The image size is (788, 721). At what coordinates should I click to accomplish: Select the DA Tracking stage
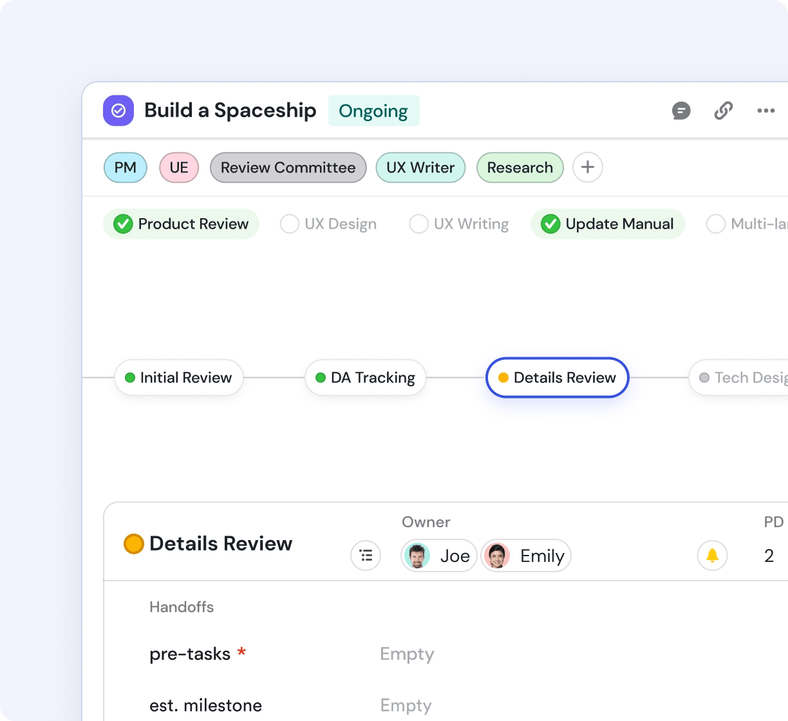(366, 378)
